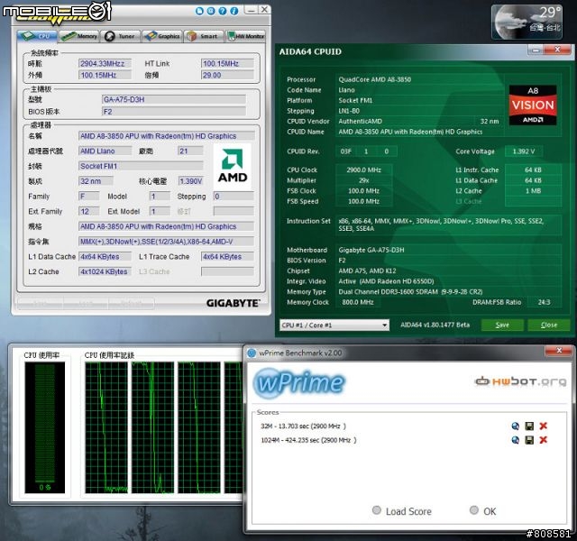Click 'AIDA64 v1.80.1477 Beta' version text

tap(435, 325)
